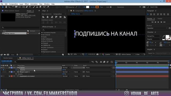
Task: Select the Hand tool
Action: (6, 7)
